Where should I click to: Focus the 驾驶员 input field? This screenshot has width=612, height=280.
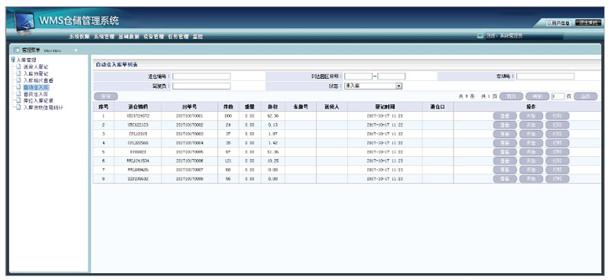201,86
